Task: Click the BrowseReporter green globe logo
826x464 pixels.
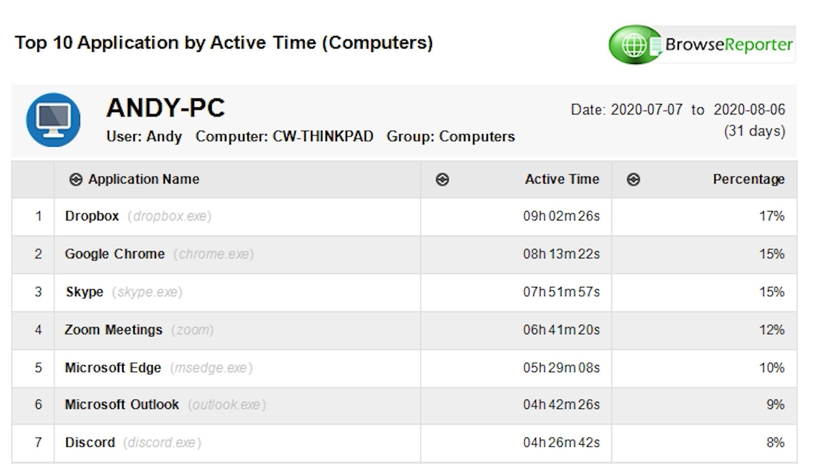Action: [634, 45]
